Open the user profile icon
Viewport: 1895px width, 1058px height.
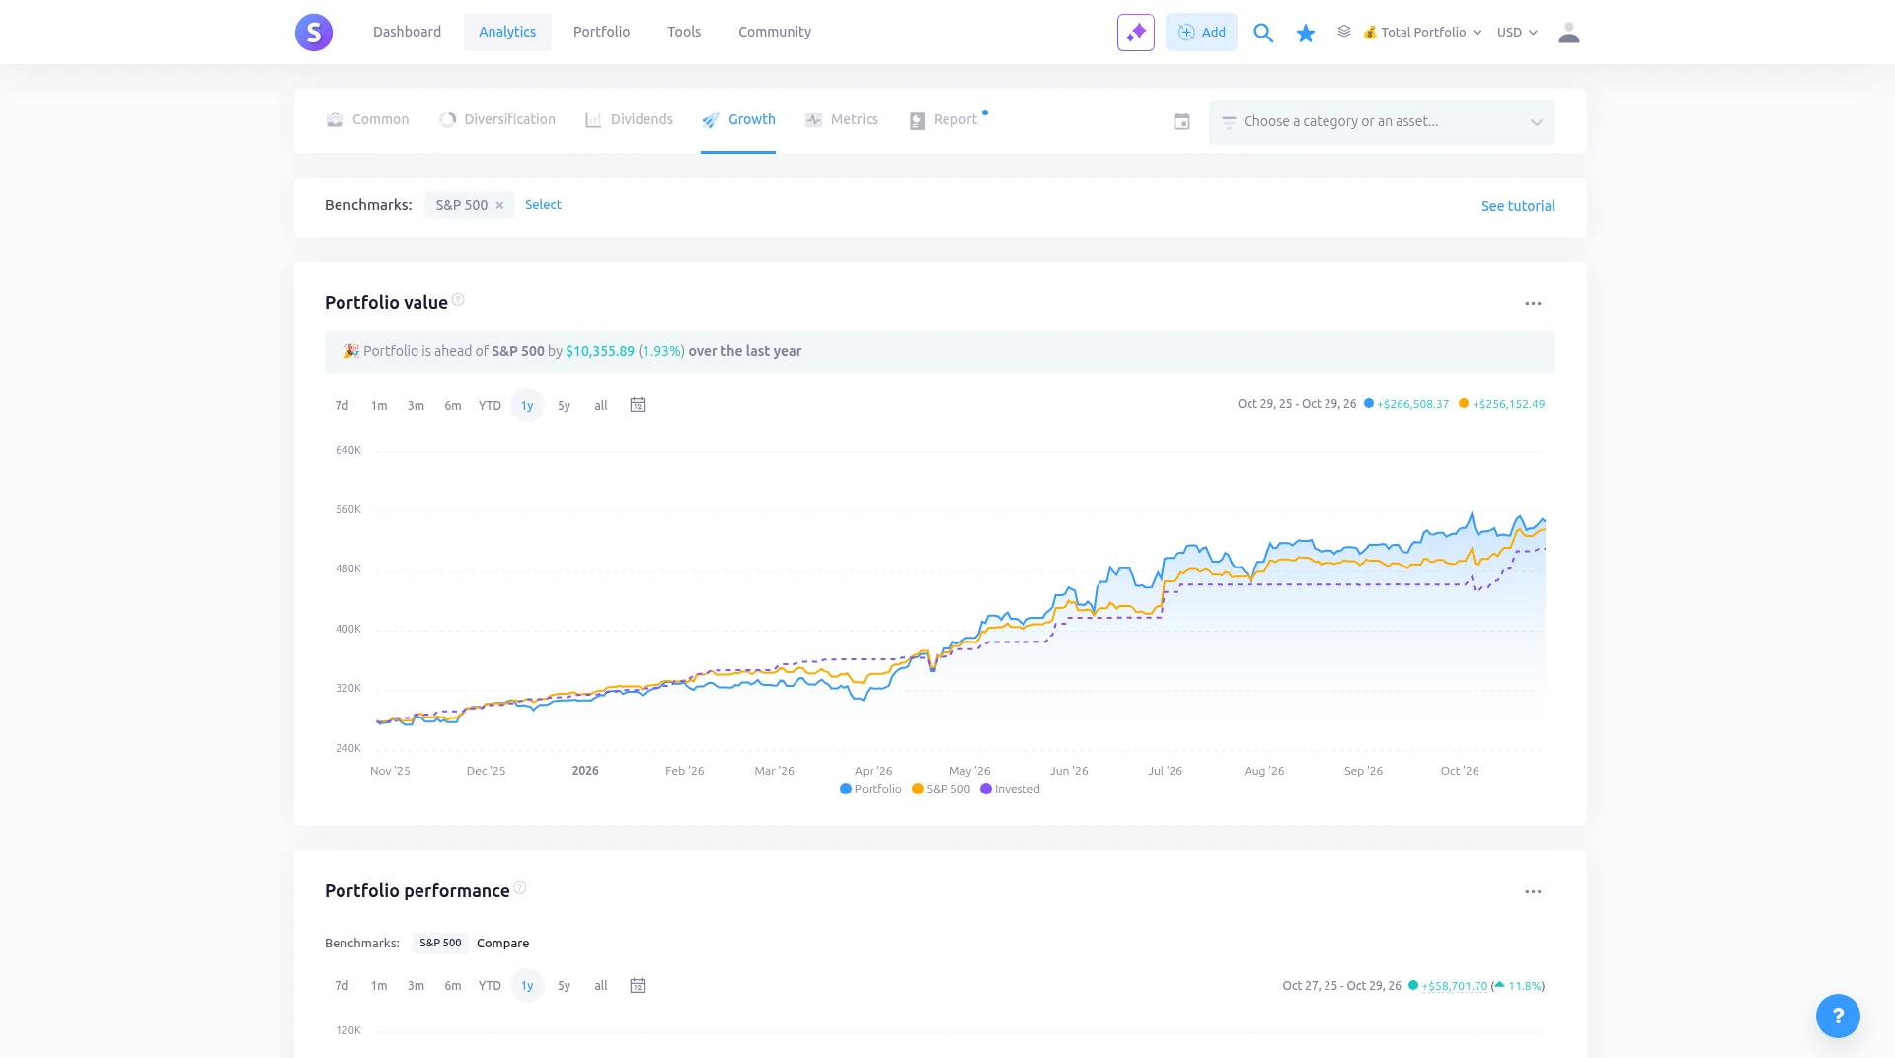(x=1569, y=33)
